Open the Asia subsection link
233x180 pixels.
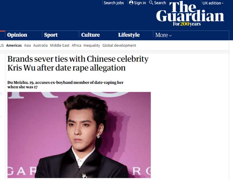coord(27,45)
